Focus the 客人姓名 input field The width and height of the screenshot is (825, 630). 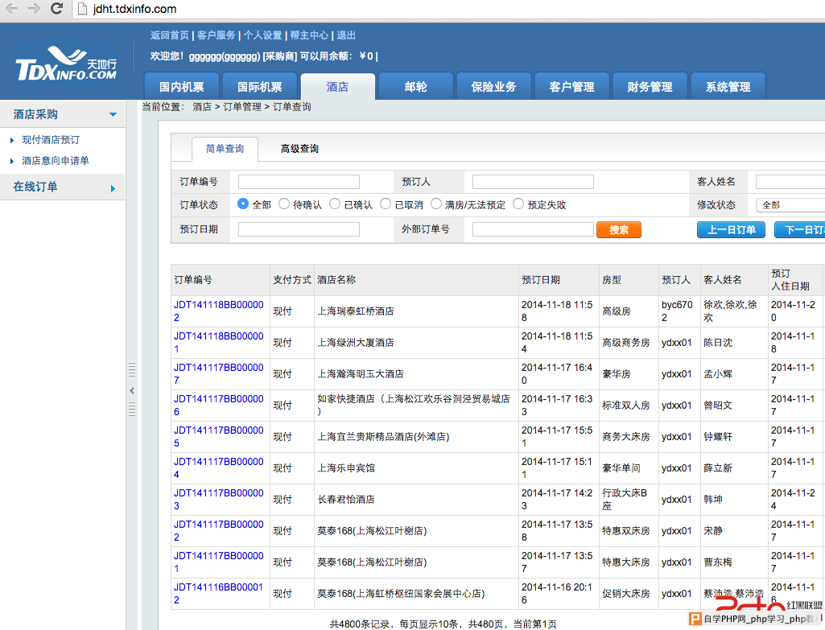tap(790, 182)
